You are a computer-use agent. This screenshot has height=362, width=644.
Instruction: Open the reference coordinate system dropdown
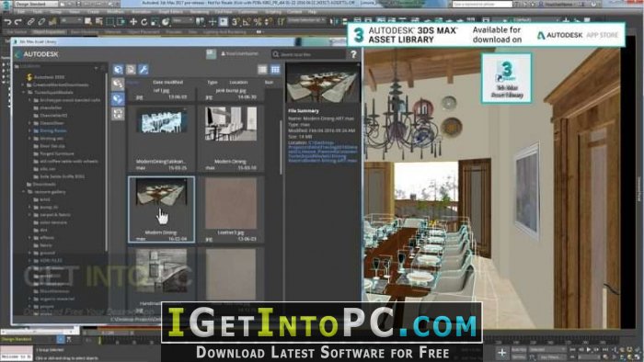[183, 21]
